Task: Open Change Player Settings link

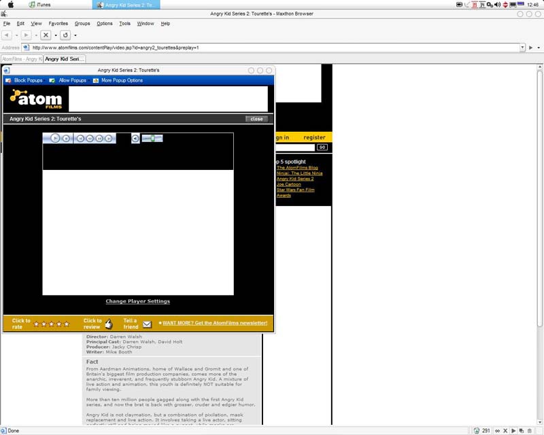Action: 138,301
